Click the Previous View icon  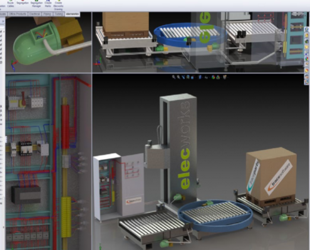click(183, 77)
